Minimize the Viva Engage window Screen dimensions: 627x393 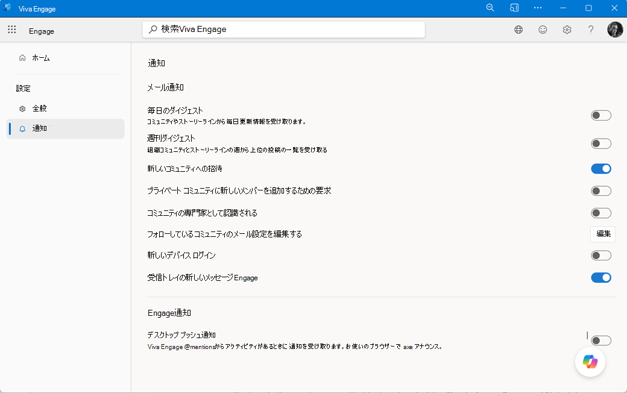pyautogui.click(x=563, y=8)
